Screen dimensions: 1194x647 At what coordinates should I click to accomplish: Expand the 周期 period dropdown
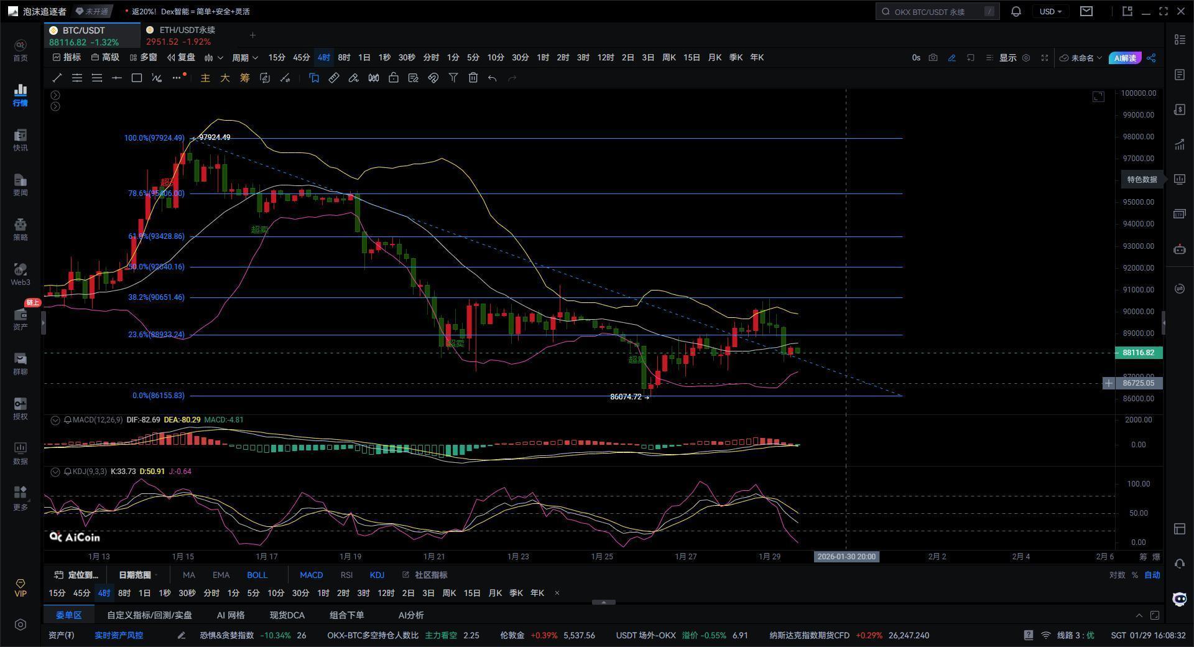pyautogui.click(x=244, y=57)
